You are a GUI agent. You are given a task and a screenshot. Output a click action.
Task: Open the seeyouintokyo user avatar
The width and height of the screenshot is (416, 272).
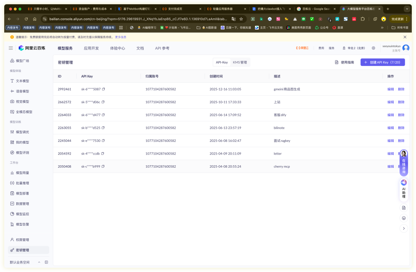pyautogui.click(x=406, y=48)
